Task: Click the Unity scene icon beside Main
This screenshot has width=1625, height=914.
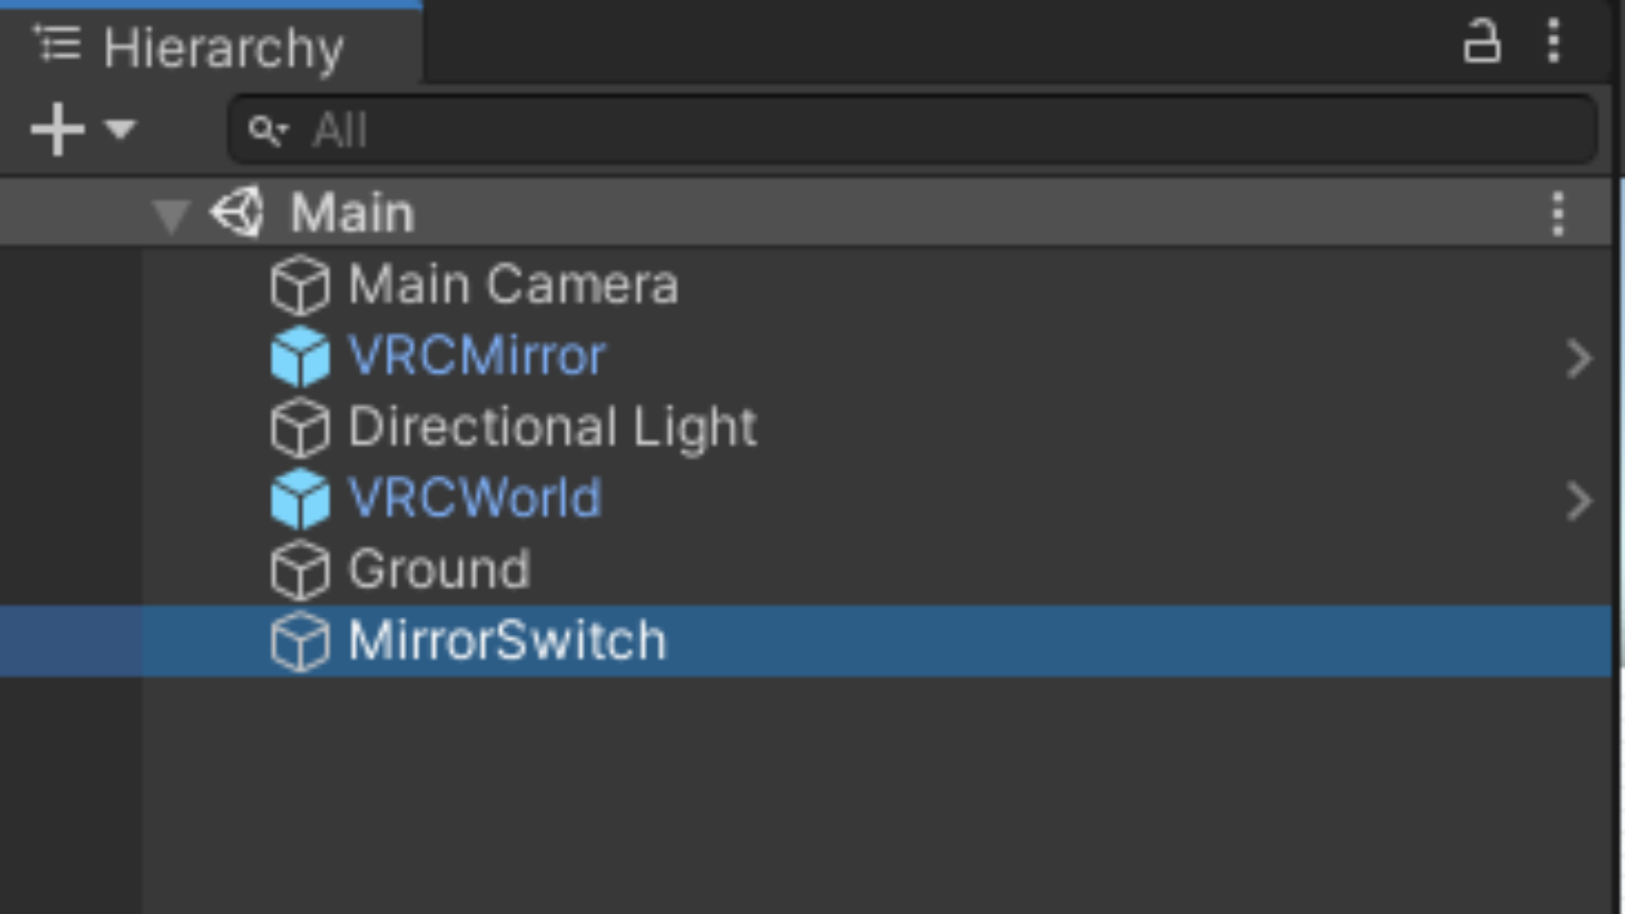Action: click(237, 212)
